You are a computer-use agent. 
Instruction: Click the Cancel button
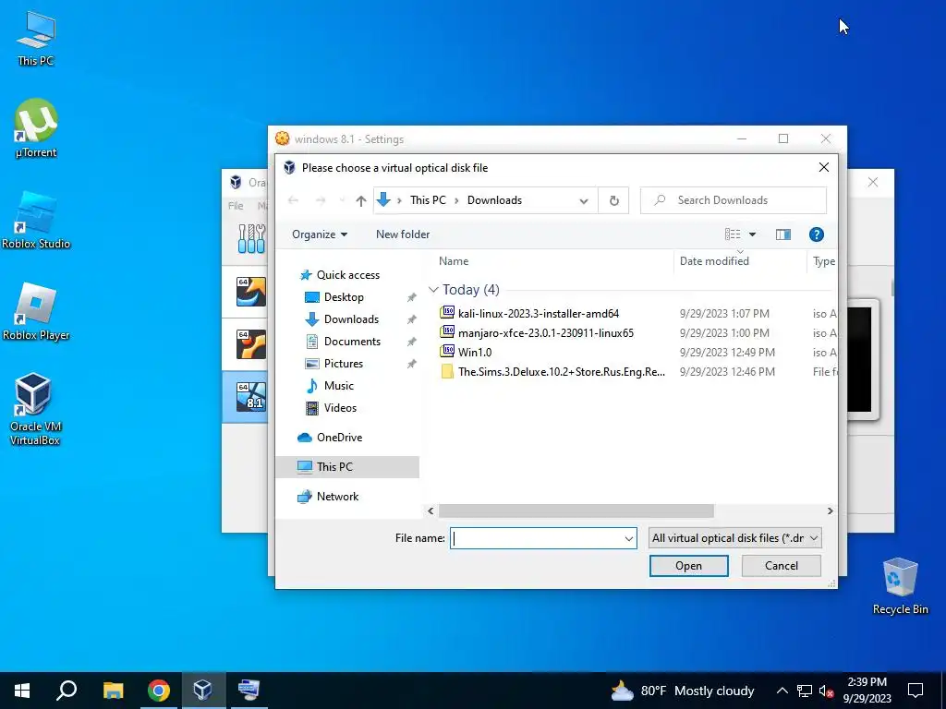pyautogui.click(x=782, y=566)
